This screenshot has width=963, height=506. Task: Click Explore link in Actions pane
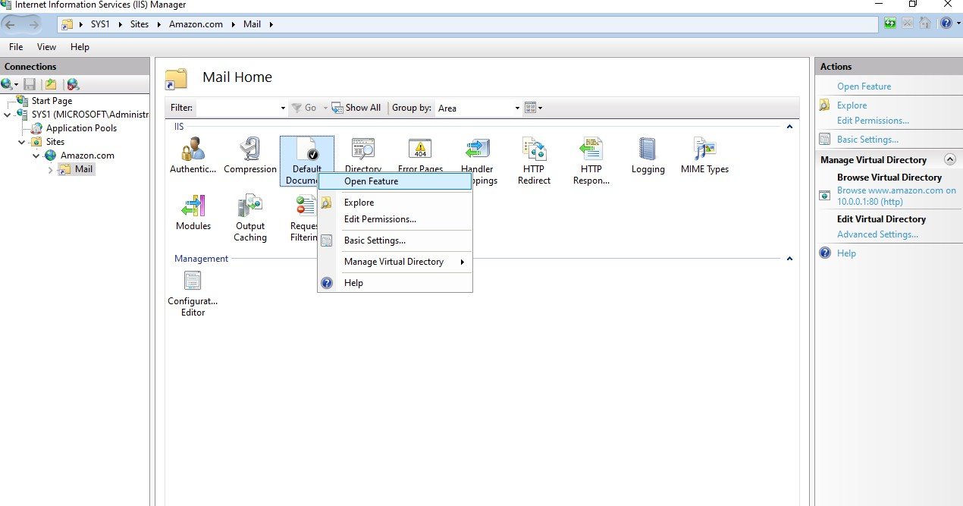[852, 105]
